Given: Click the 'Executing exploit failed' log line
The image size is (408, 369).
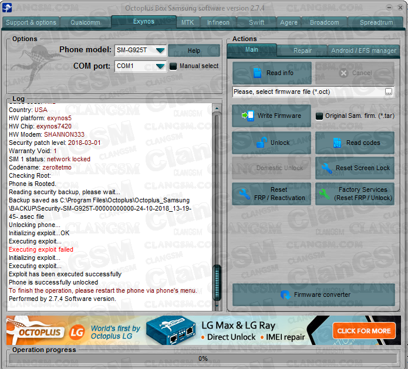Looking at the screenshot, I should [x=41, y=249].
